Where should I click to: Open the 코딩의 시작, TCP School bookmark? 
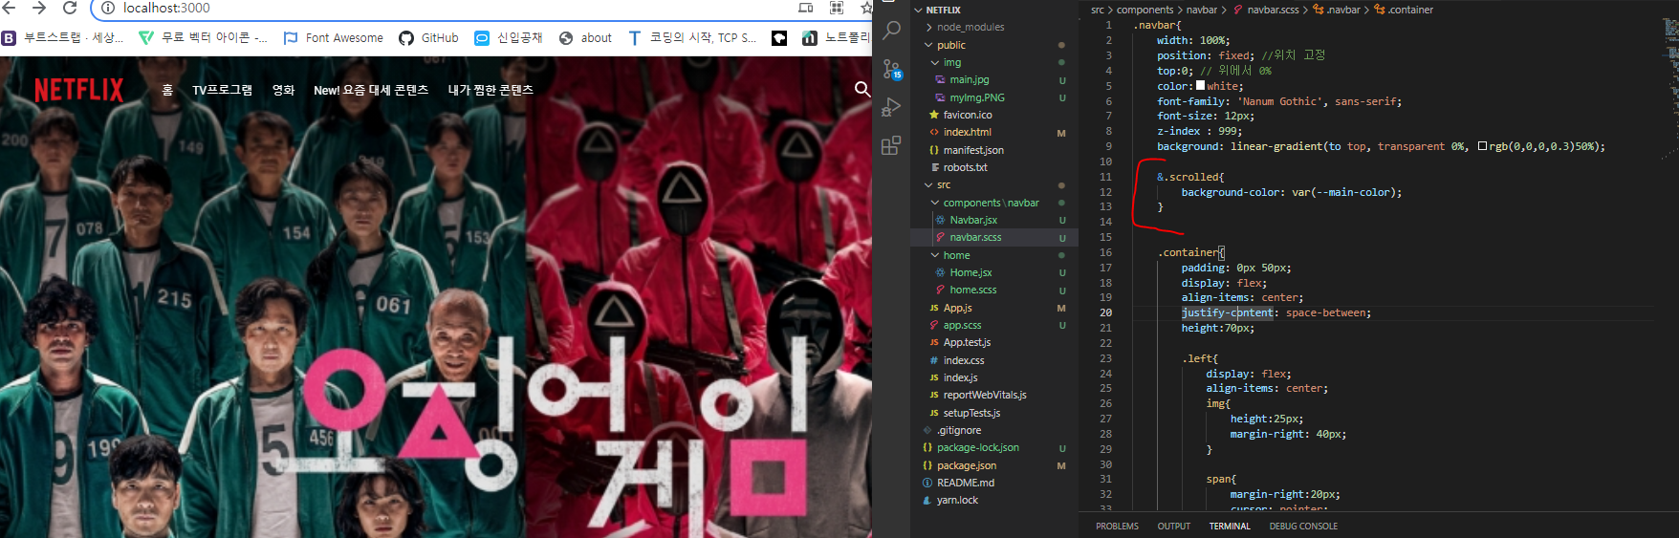(x=691, y=38)
